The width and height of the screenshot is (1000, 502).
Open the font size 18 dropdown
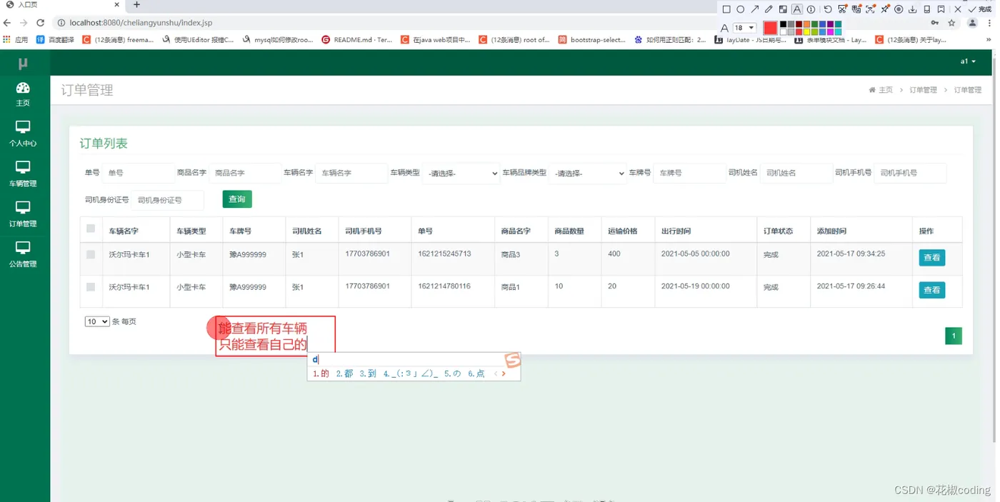[745, 28]
